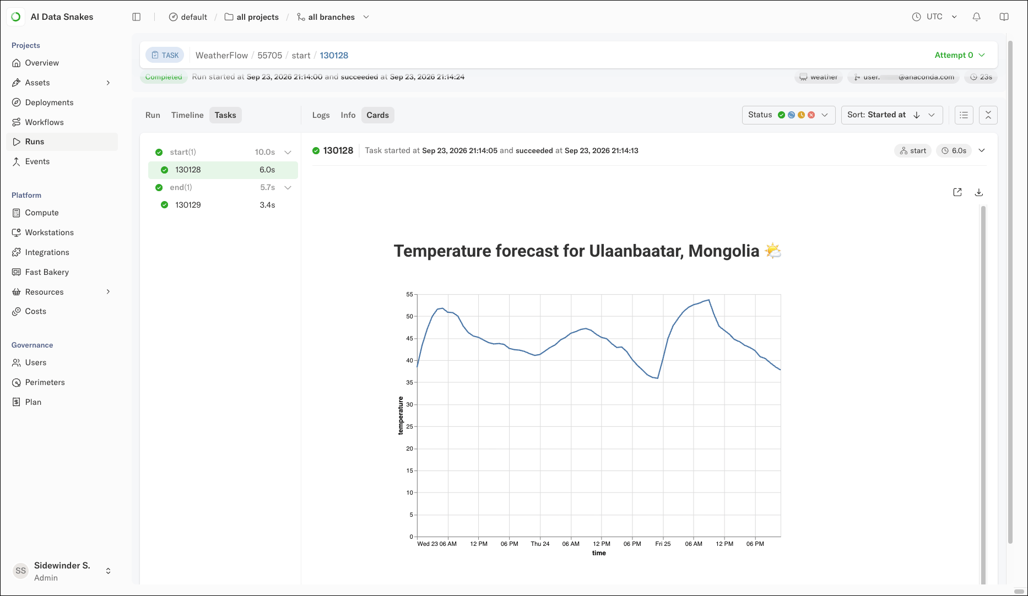Open the Attempt 0 dropdown

(x=960, y=55)
